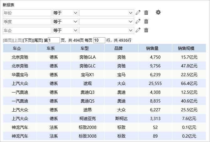The image size is (210, 142).
Task: Click the 销售规模 column header
Action: (x=189, y=48)
